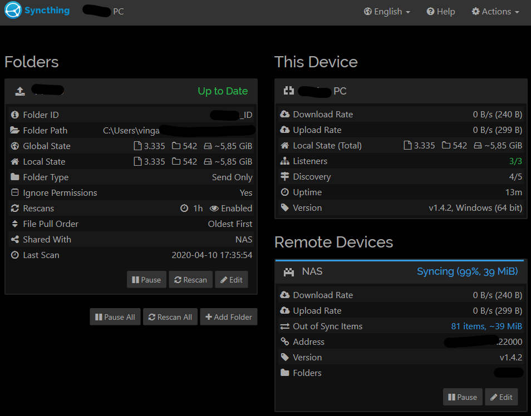Click the NAS device identicon icon
Image resolution: width=531 pixels, height=416 pixels.
point(288,272)
